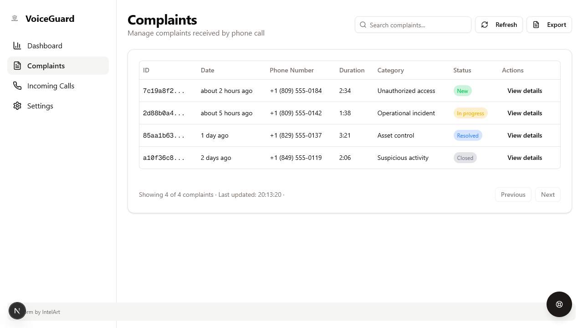The height and width of the screenshot is (328, 583).
Task: Click the duration 1:38
Action: point(345,113)
